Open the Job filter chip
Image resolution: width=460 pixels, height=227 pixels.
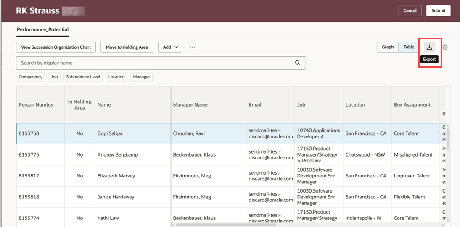click(54, 77)
